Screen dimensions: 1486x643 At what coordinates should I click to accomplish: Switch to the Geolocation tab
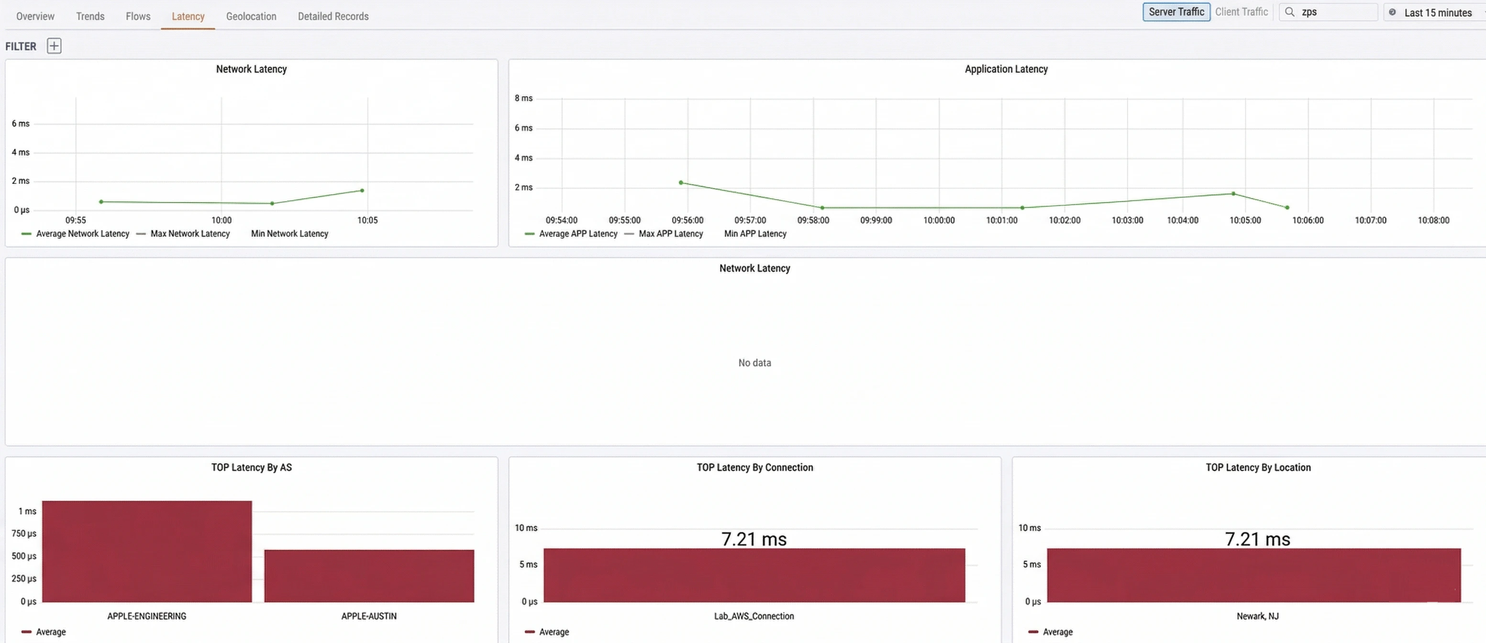point(251,16)
